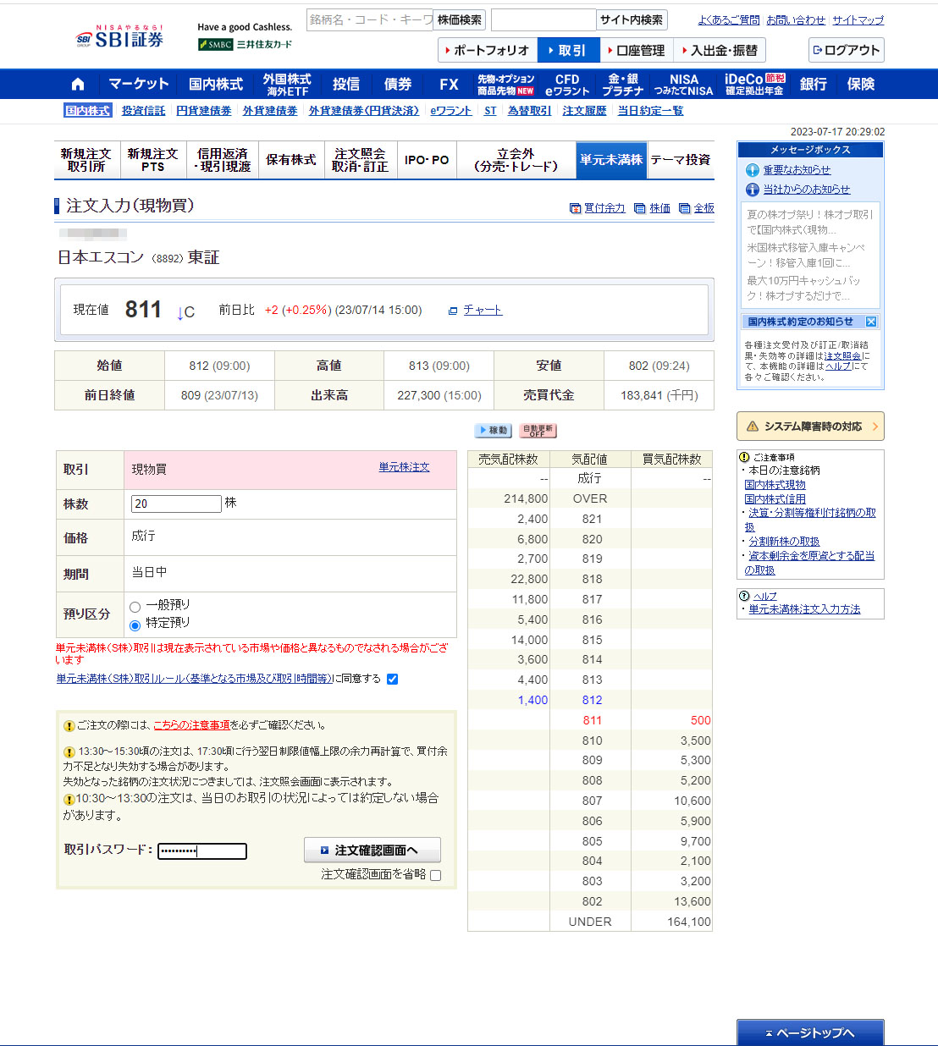Screen dimensions: 938x1046
Task: Open the 買付余力 popup icon
Action: point(576,208)
